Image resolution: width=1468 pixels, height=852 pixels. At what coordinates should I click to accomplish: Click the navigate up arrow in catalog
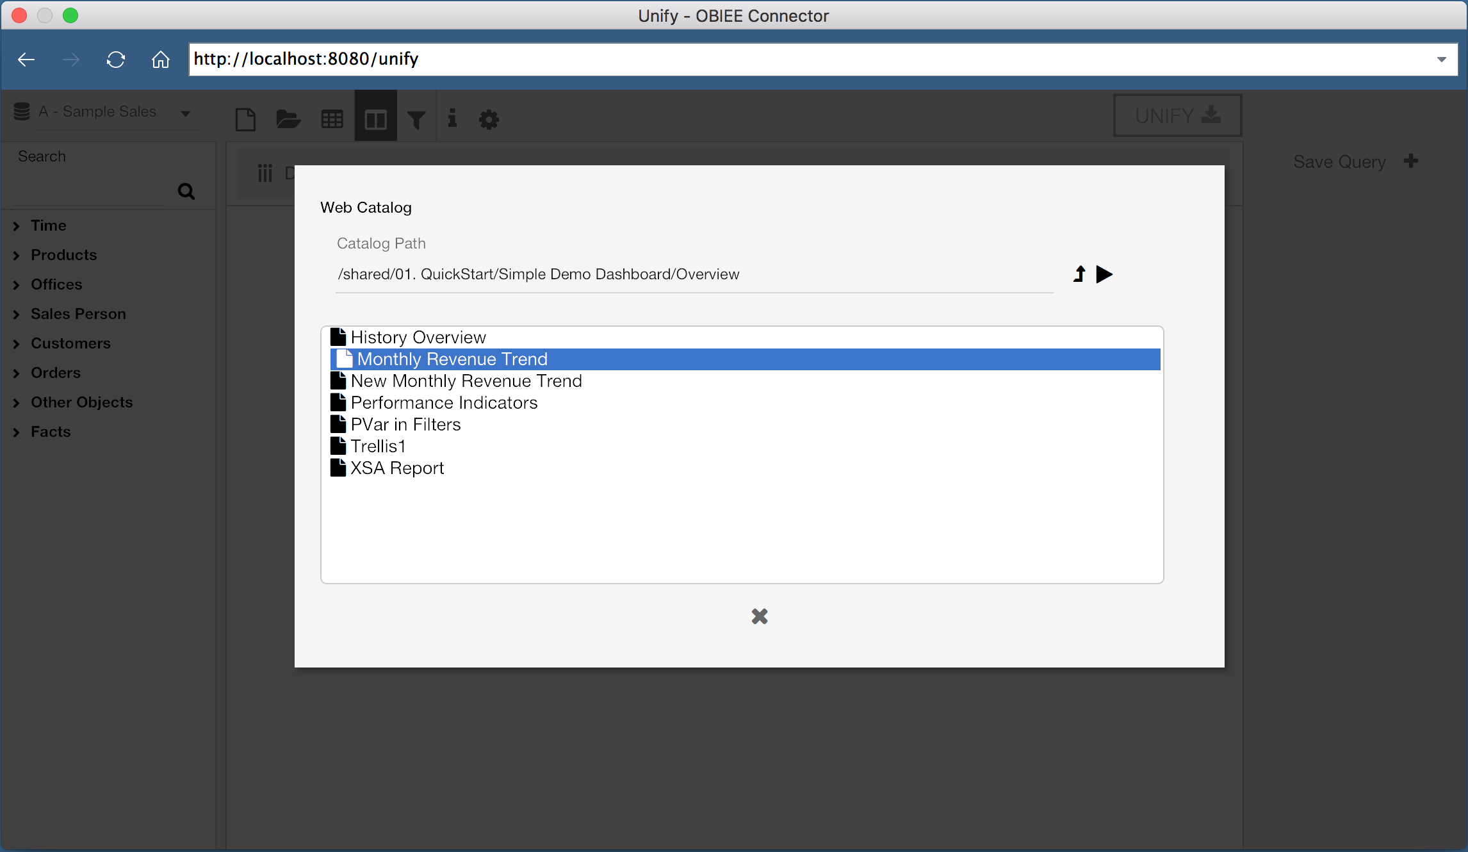click(1079, 274)
